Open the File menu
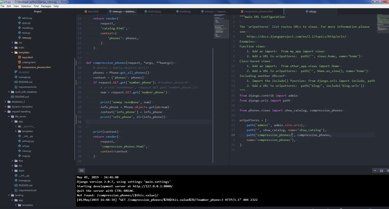The height and width of the screenshot is (209, 389). point(3,6)
